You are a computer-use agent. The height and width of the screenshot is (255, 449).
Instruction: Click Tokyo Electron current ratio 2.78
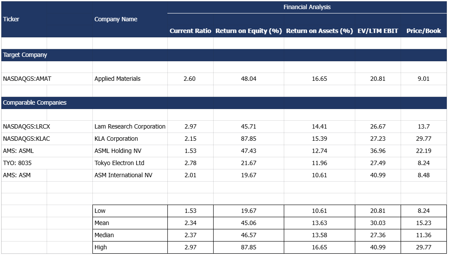[190, 163]
